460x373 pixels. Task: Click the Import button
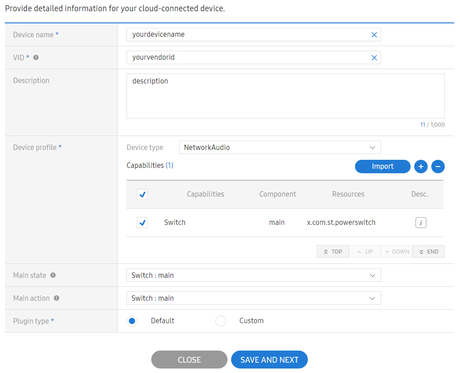coord(382,167)
